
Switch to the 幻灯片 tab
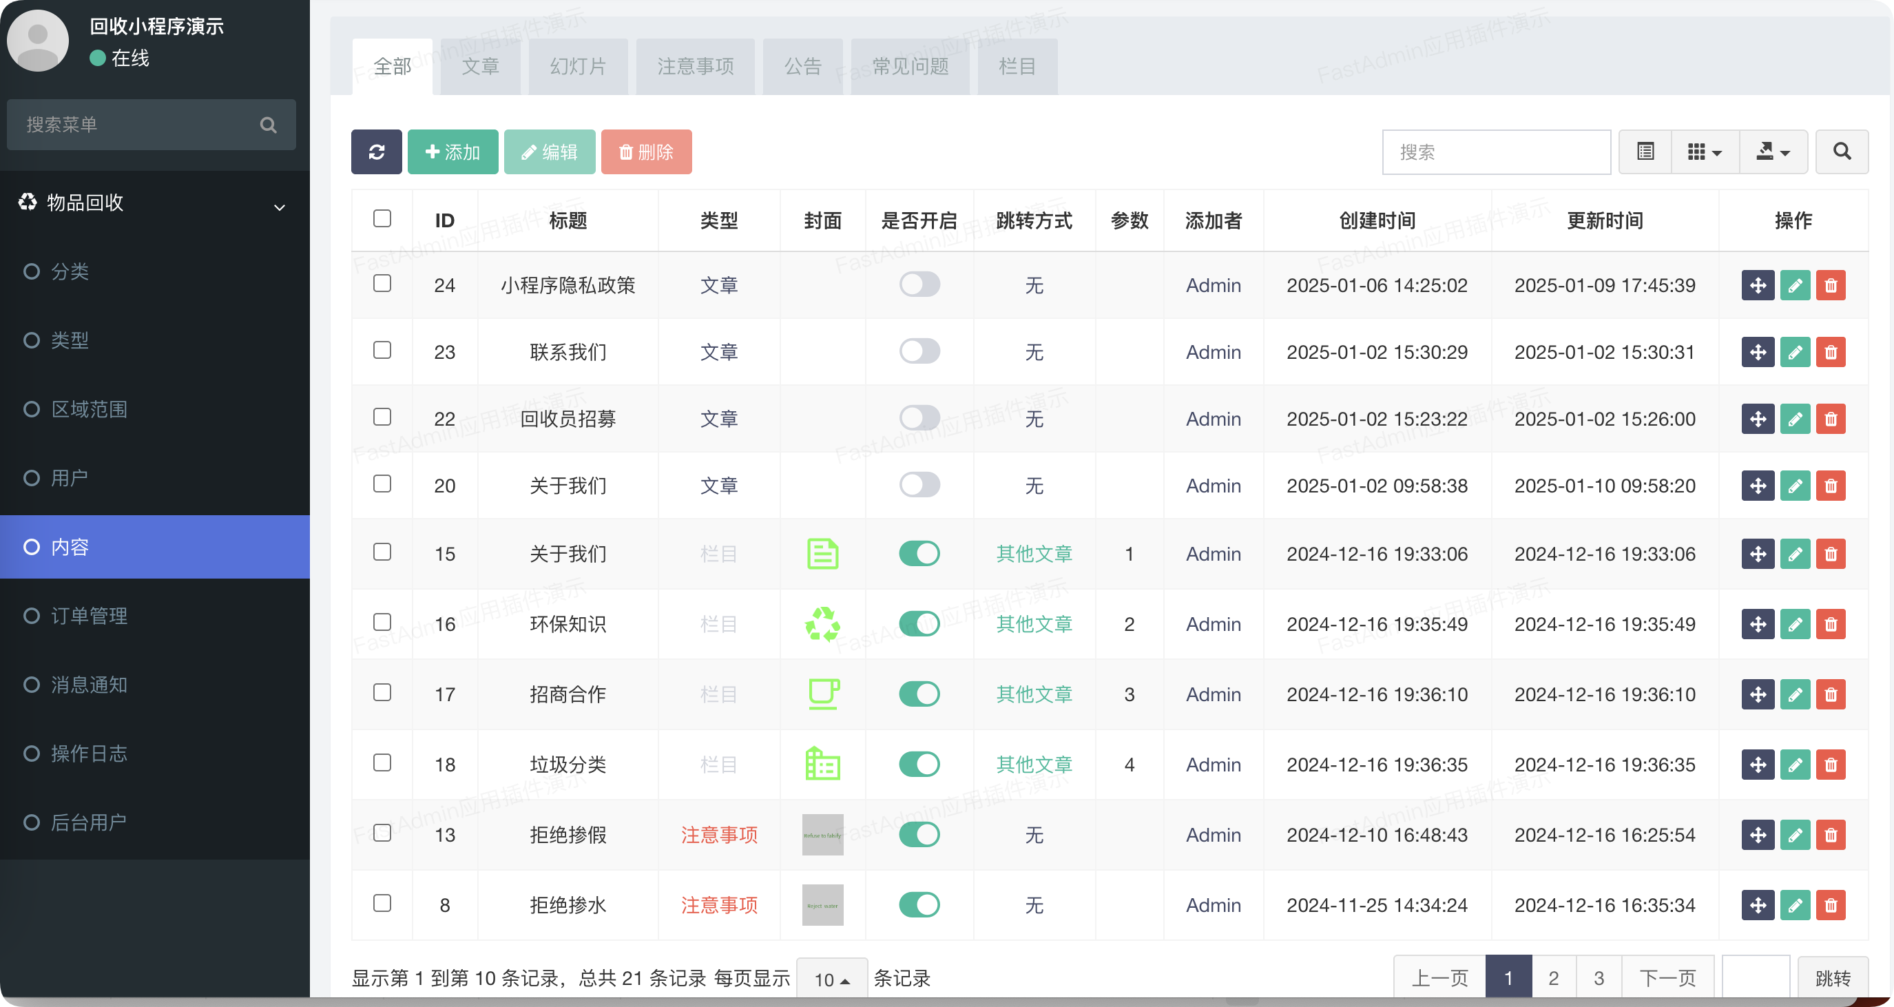coord(578,67)
